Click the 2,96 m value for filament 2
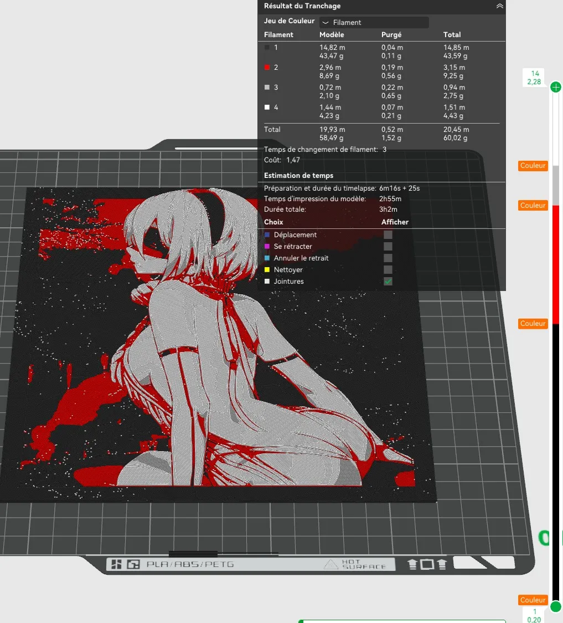The width and height of the screenshot is (563, 623). 330,67
